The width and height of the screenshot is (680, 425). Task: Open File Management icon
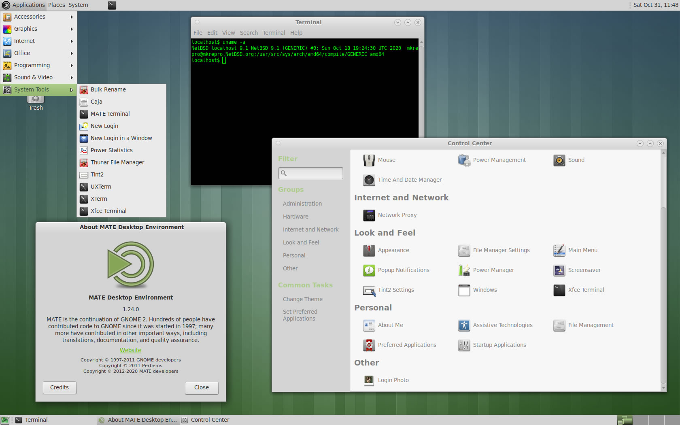559,325
